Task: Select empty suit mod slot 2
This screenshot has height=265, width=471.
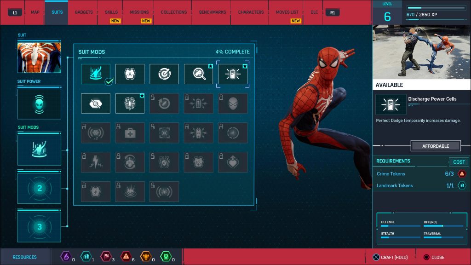Action: [x=39, y=188]
